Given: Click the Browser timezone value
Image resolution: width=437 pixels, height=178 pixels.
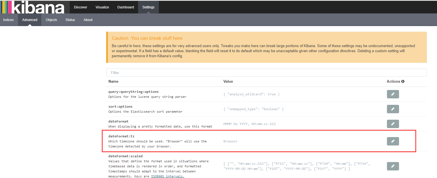Looking at the screenshot, I should click(230, 141).
